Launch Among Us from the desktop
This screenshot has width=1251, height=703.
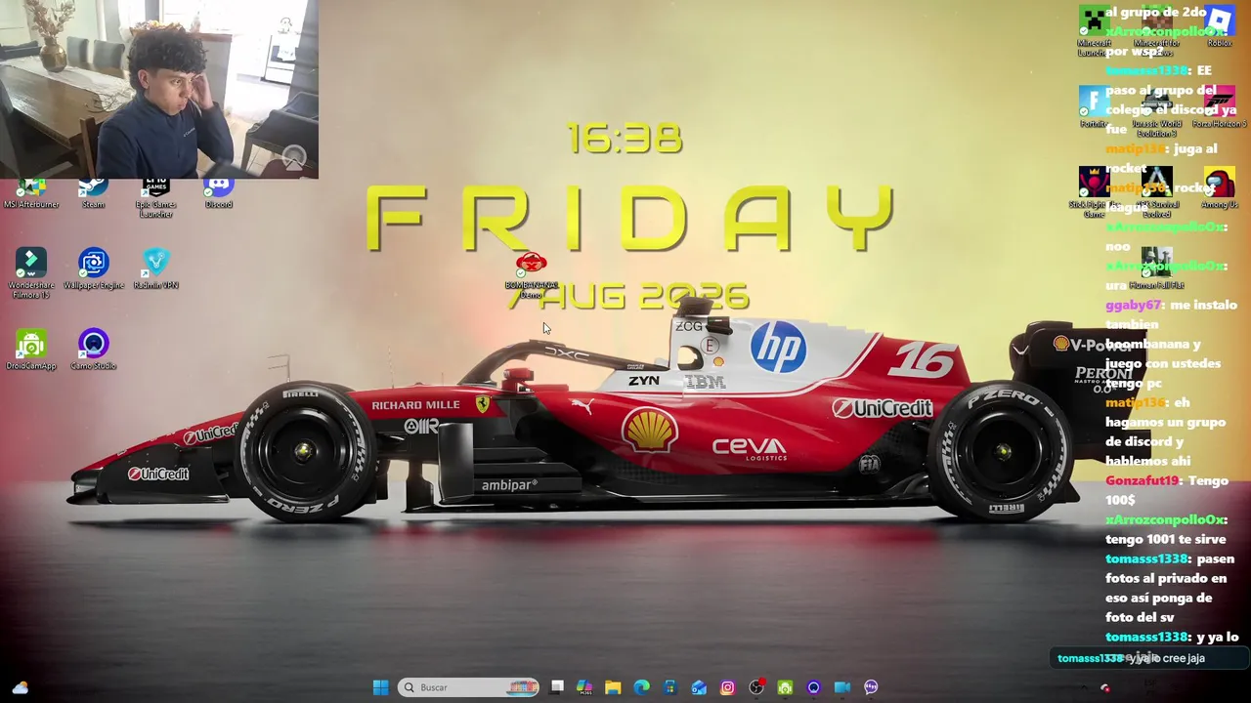pyautogui.click(x=1219, y=188)
